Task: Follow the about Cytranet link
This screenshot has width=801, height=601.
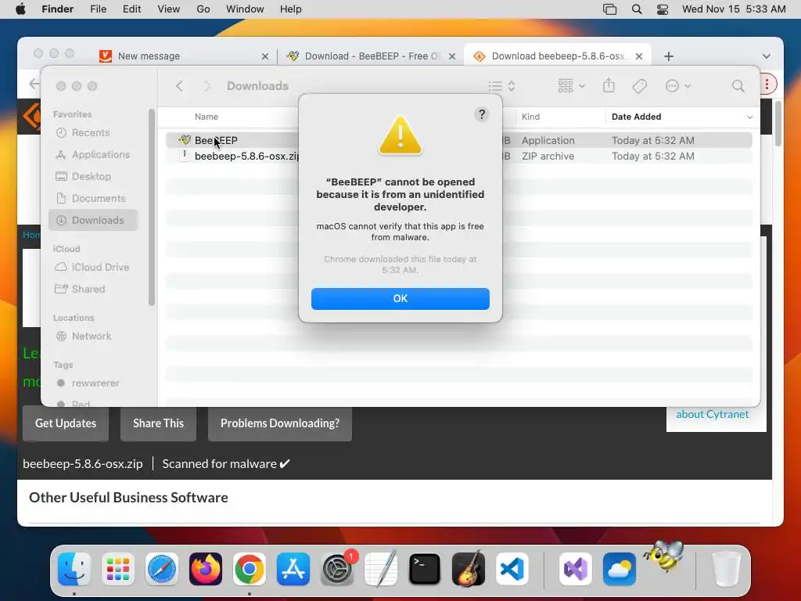Action: pyautogui.click(x=712, y=414)
